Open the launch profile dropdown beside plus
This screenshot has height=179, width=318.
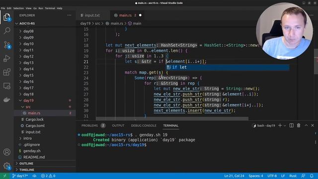(285, 126)
